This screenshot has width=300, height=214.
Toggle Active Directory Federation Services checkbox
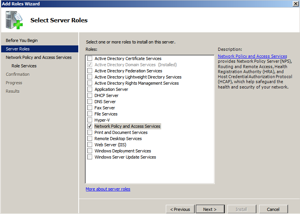(x=89, y=71)
